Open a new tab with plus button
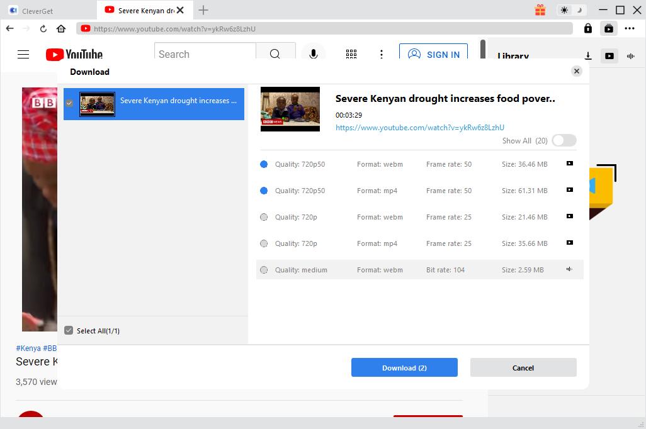 (203, 10)
